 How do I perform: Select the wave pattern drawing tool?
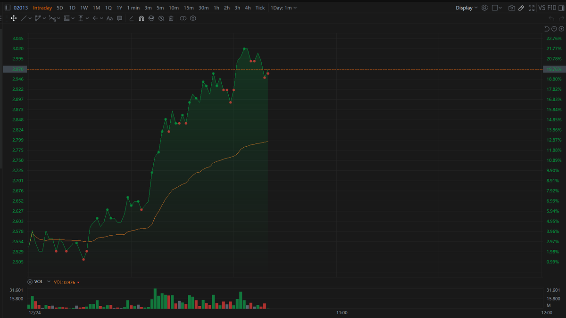coord(52,18)
